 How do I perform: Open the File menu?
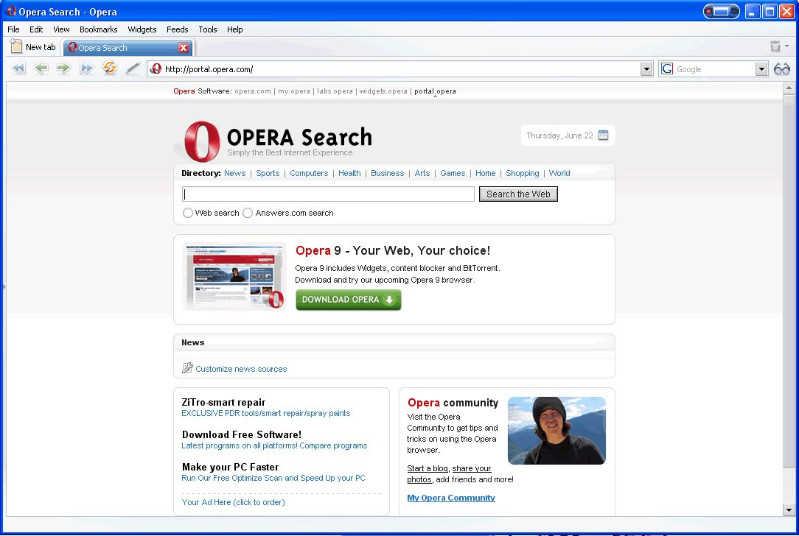(x=13, y=29)
